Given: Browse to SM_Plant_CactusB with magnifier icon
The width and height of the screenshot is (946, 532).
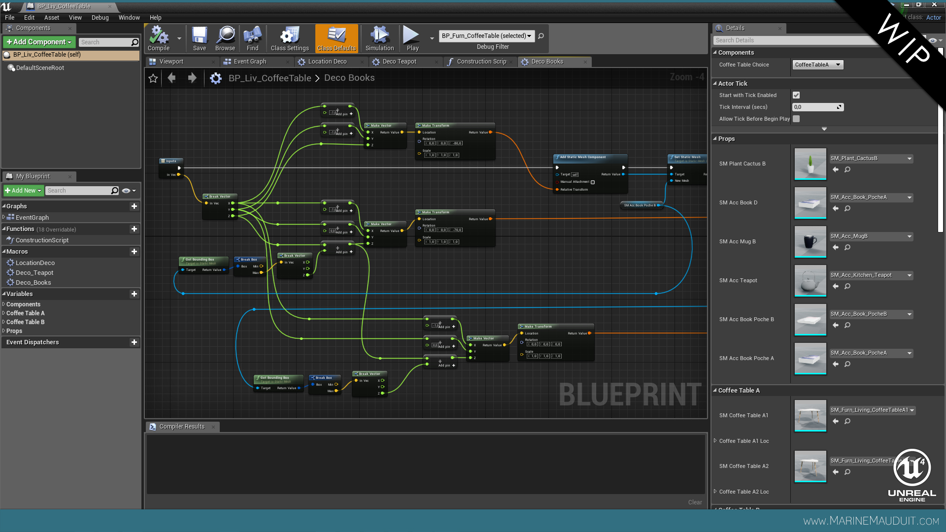Looking at the screenshot, I should [847, 169].
